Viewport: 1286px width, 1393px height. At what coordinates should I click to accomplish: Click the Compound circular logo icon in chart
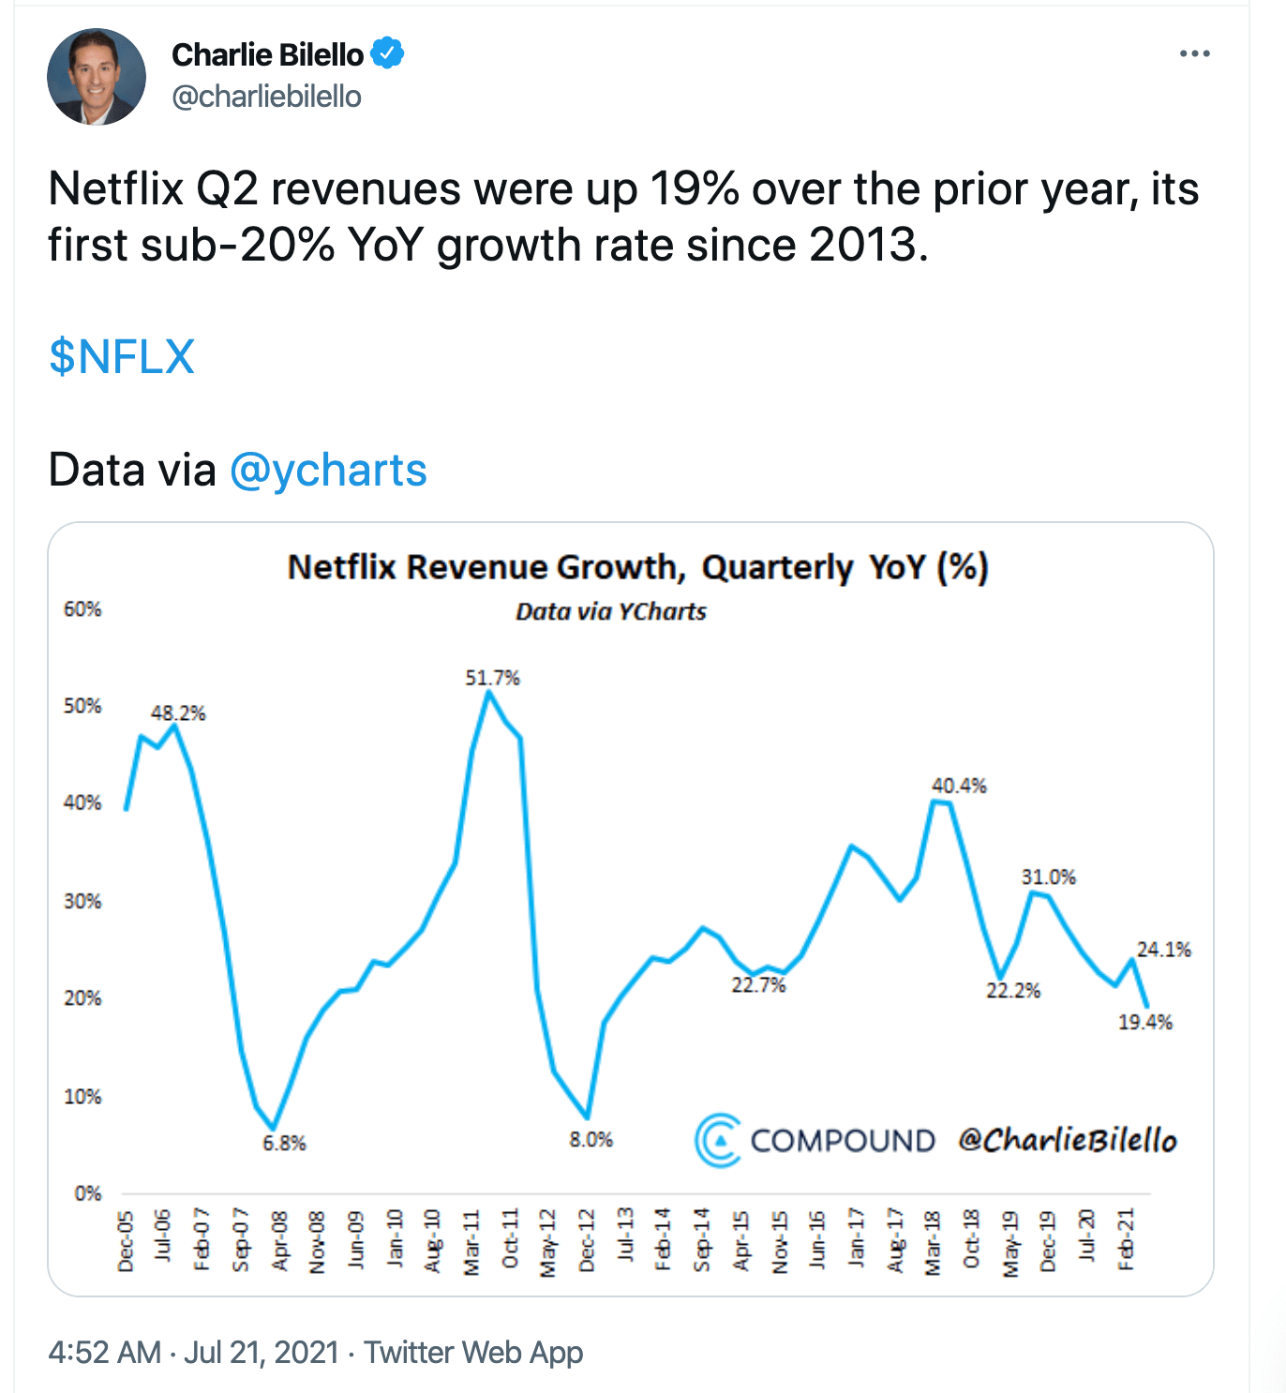pyautogui.click(x=718, y=1140)
